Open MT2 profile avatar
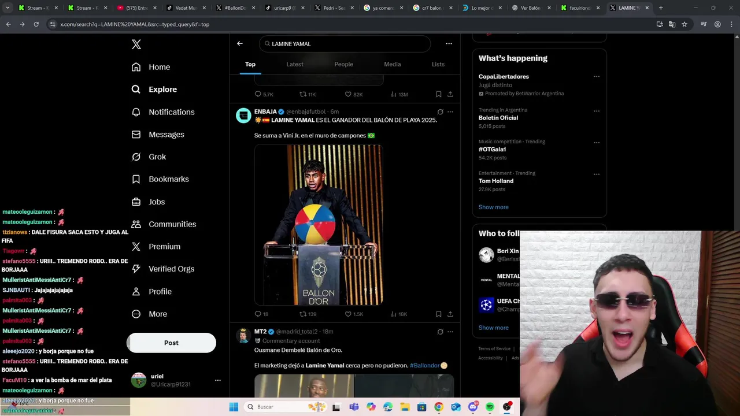740x416 pixels. [243, 335]
